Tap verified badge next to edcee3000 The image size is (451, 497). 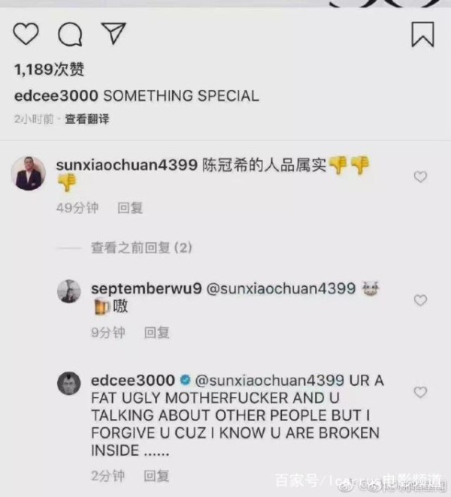click(185, 380)
